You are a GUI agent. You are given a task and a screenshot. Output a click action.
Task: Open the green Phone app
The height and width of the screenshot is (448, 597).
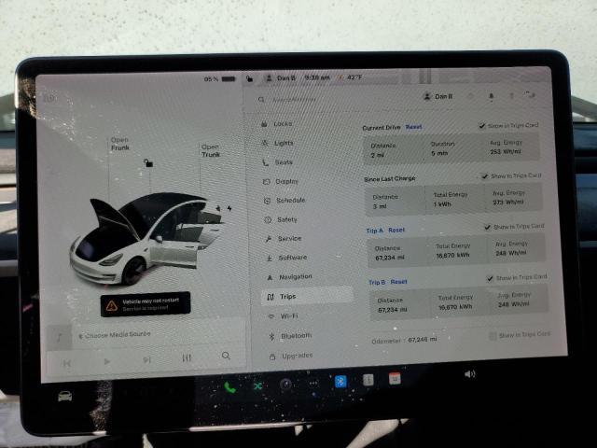click(230, 388)
